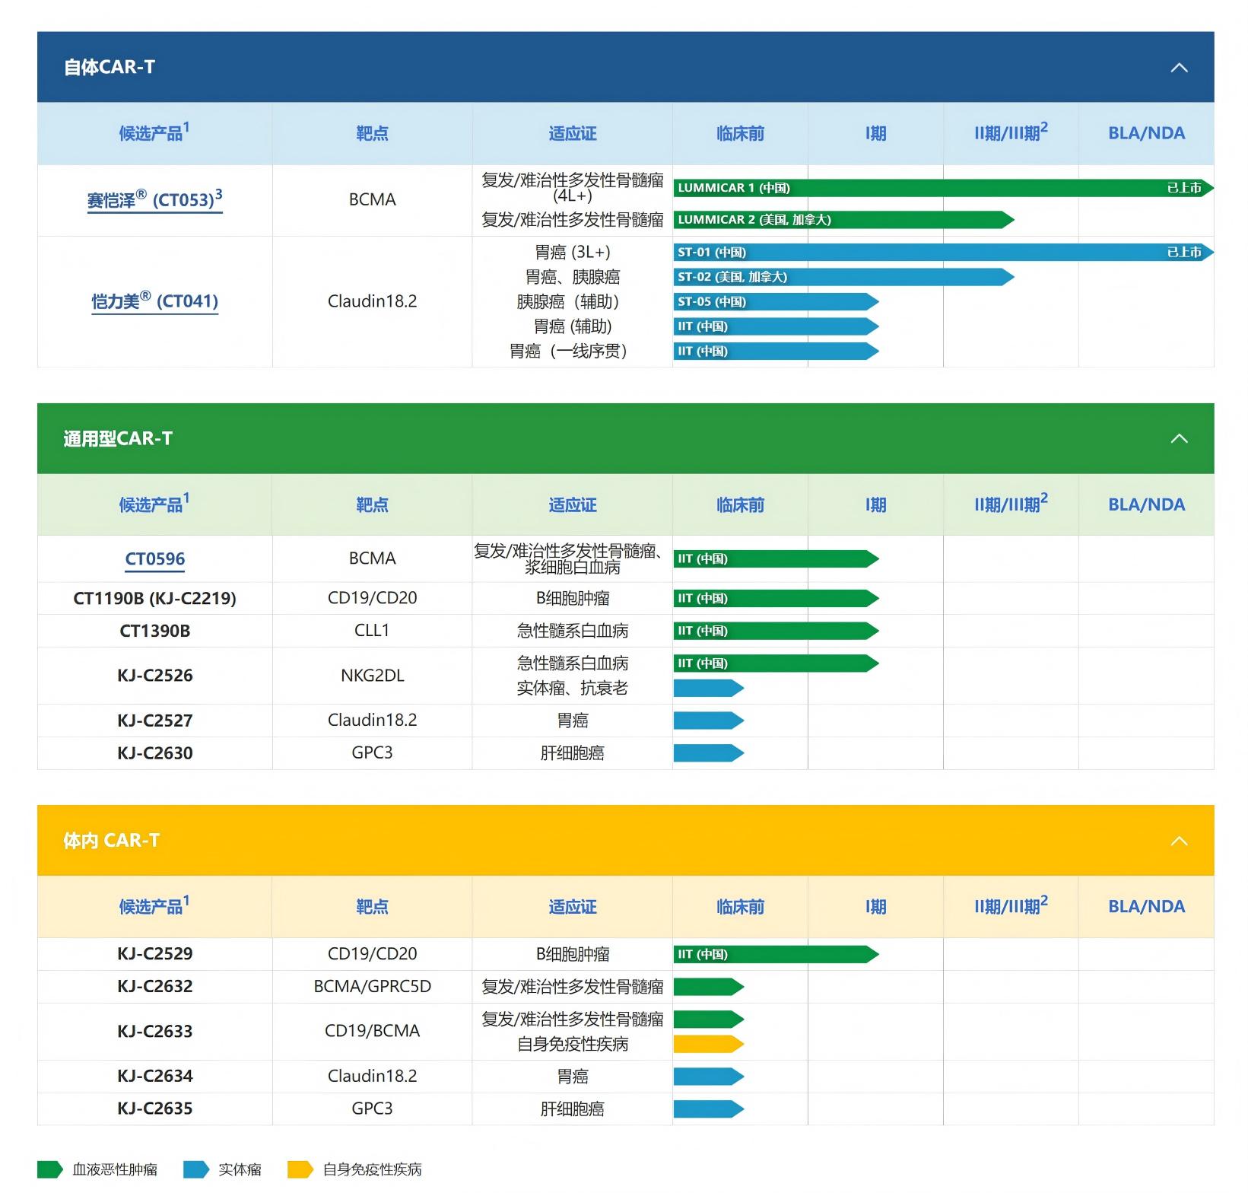
Task: Click Claudin18.2 target in 恺力美 (CT041) row
Action: coord(373,301)
